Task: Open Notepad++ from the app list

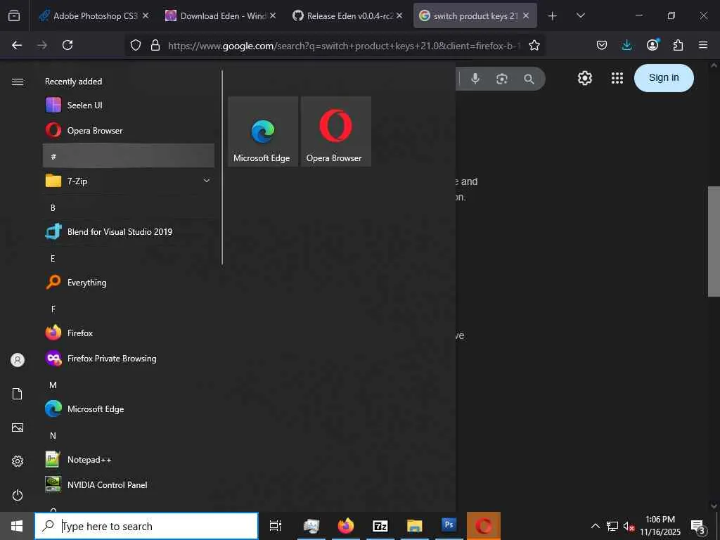Action: (129, 460)
